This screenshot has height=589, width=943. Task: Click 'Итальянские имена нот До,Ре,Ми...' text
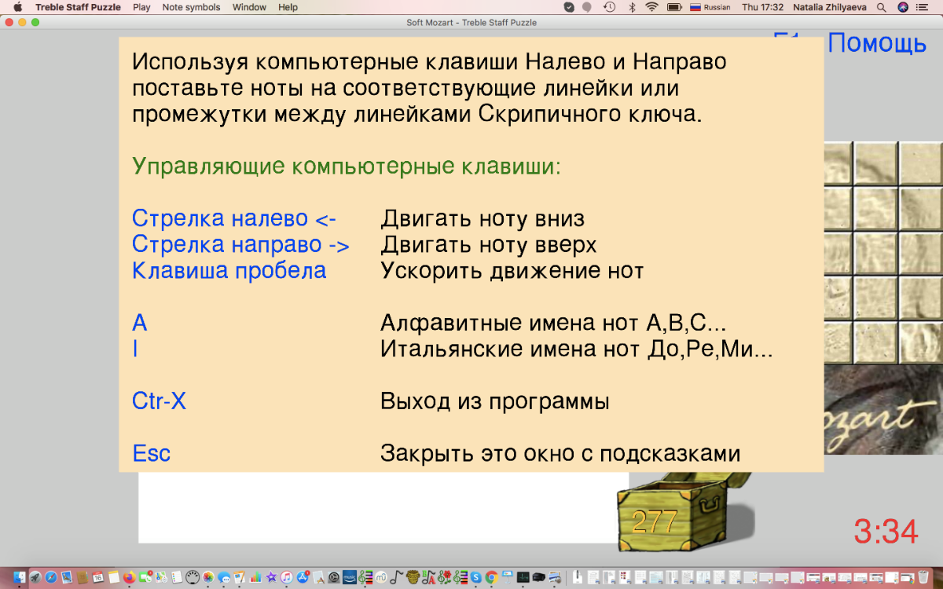(577, 349)
